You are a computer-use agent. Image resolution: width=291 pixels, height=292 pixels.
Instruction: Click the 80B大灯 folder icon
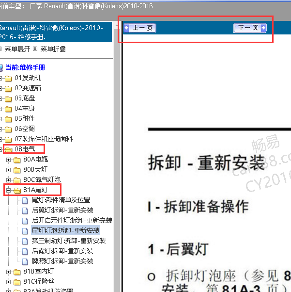click(17, 170)
